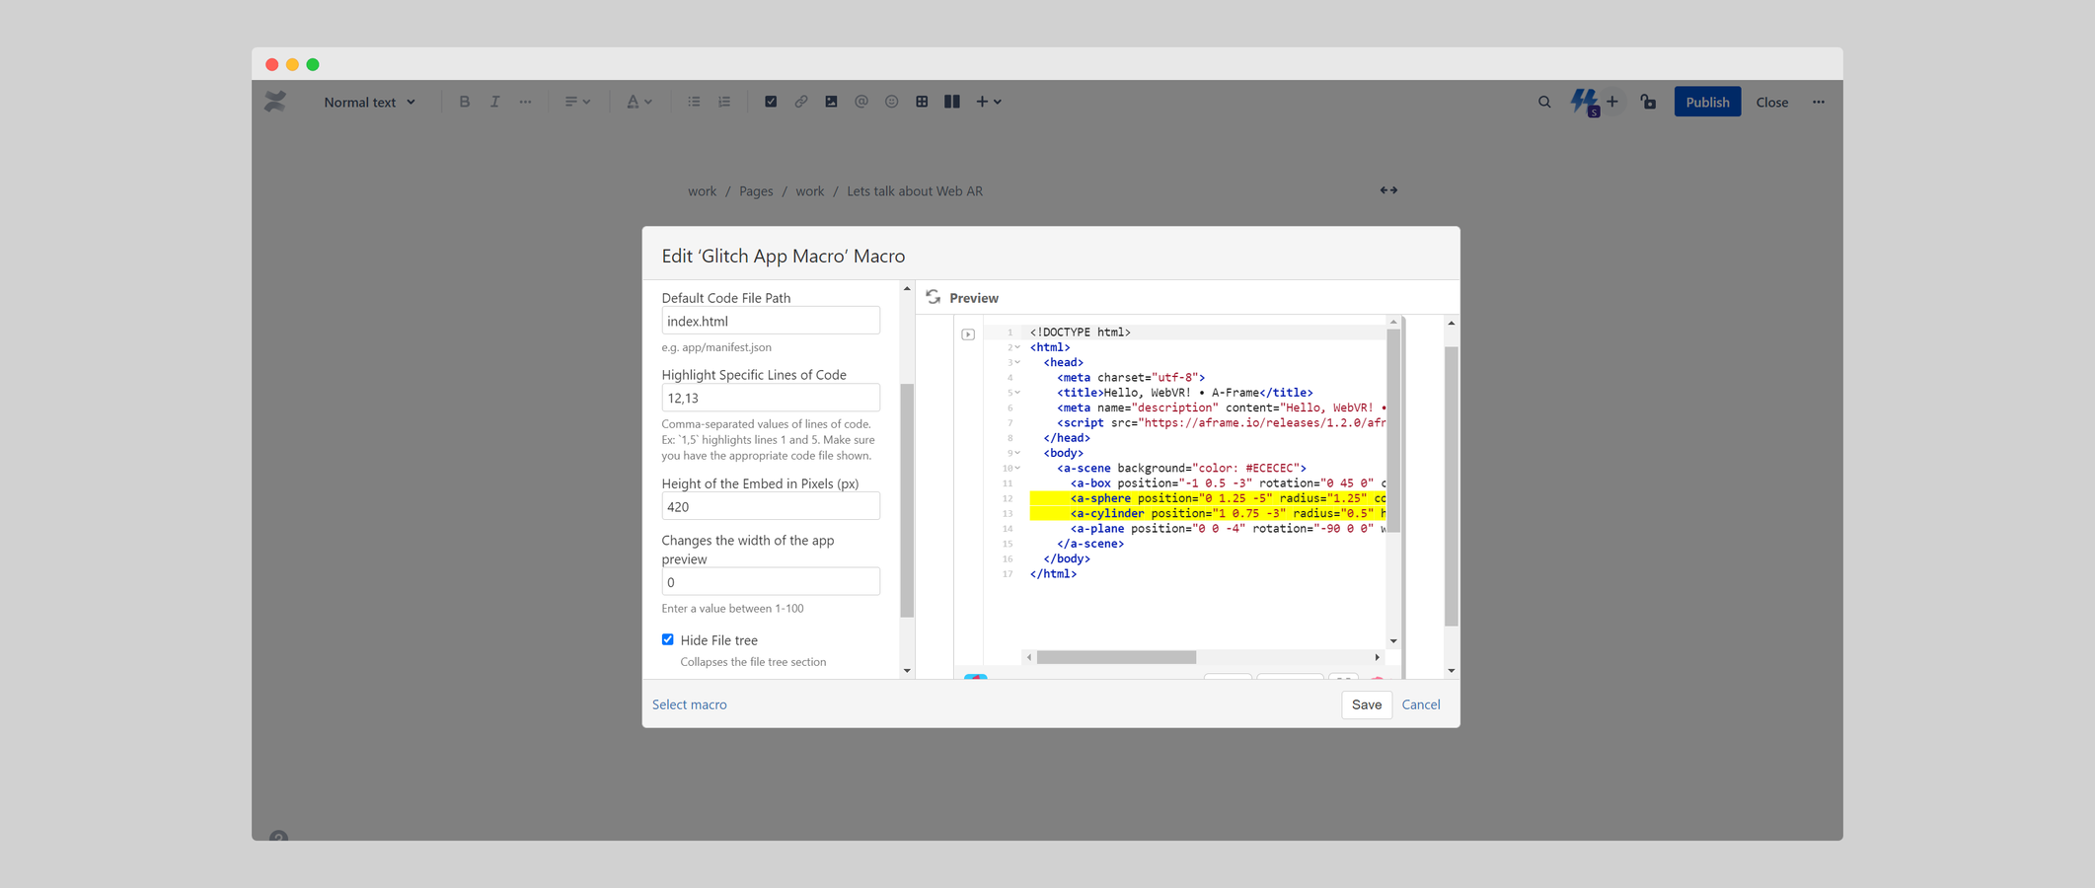Expand the file tree toggle icon
The width and height of the screenshot is (2095, 888).
pos(968,334)
